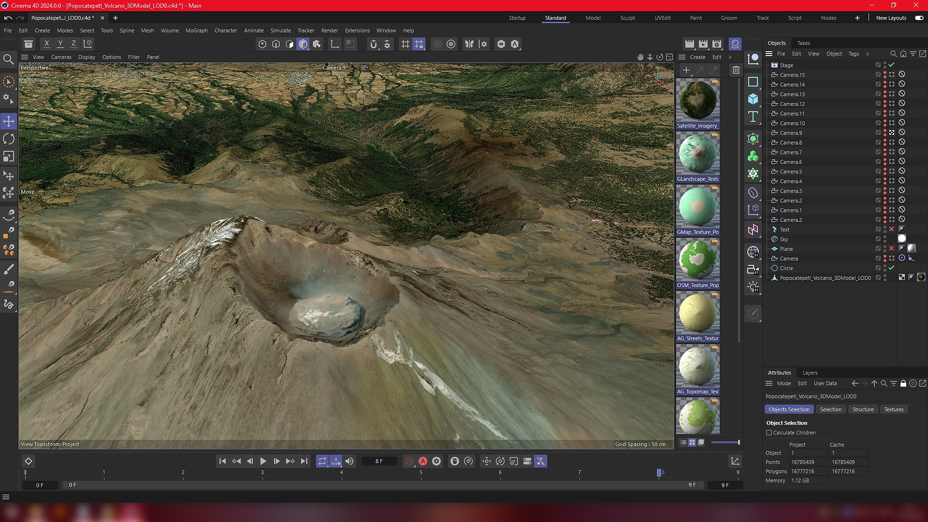Switch material manager to list view
Screen dimensions: 928x522
(x=683, y=443)
